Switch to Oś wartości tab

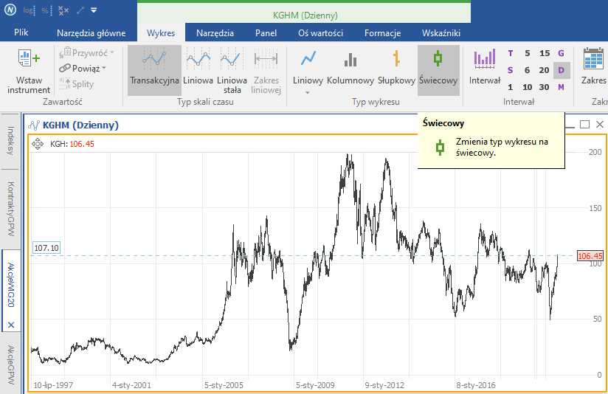point(321,33)
